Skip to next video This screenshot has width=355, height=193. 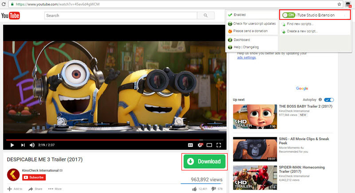click(23, 145)
